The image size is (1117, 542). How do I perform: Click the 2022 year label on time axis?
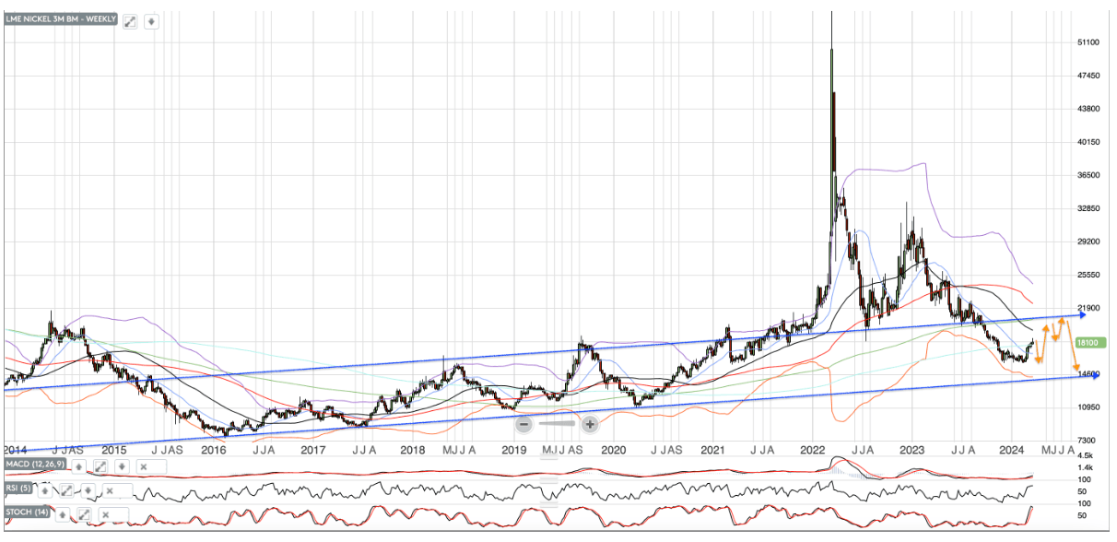812,450
